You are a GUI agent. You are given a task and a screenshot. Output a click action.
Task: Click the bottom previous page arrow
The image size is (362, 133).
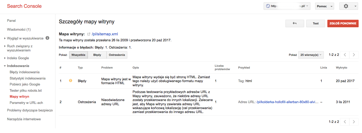345,122
